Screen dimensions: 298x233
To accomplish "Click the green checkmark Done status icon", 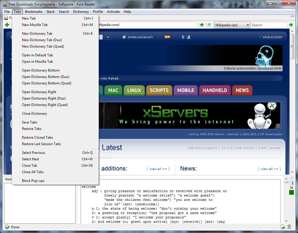I will coord(7,227).
